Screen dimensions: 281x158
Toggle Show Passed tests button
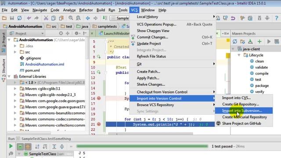[20, 147]
